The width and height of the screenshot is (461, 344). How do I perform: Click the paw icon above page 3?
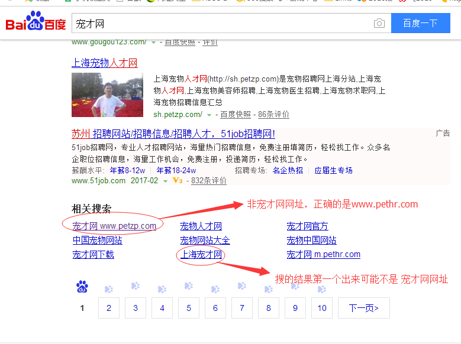coord(136,285)
